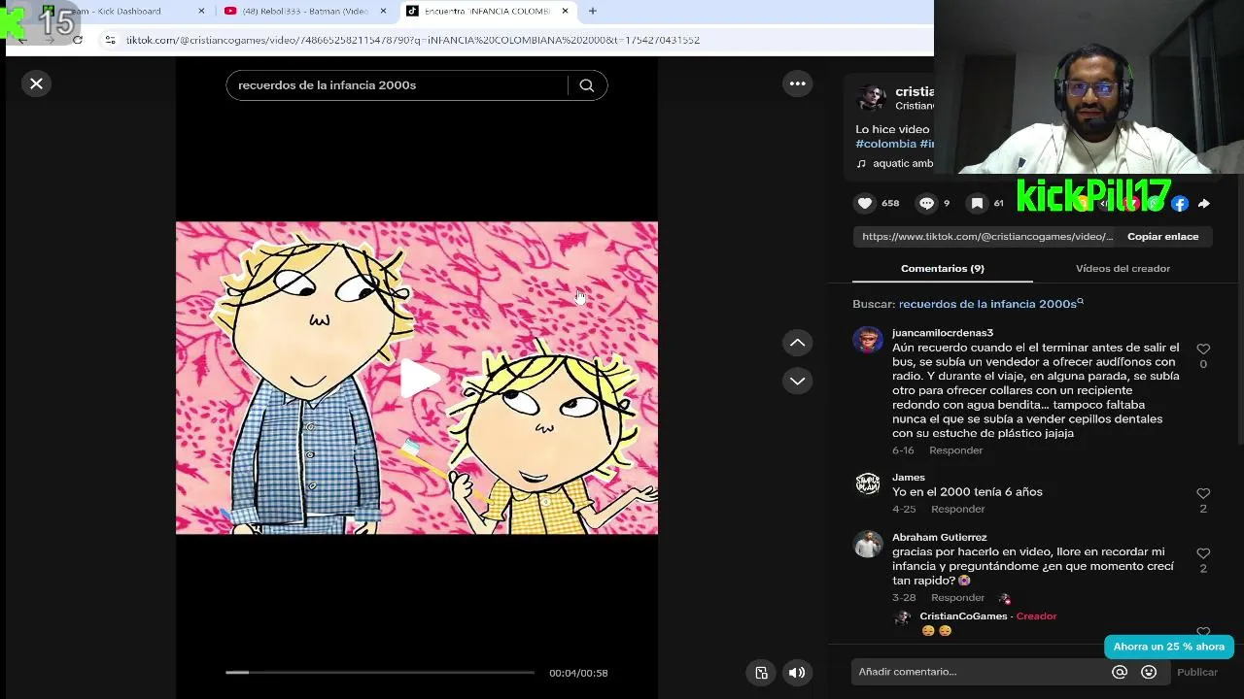The height and width of the screenshot is (699, 1244).
Task: Click the site info icon in address bar
Action: (x=110, y=40)
